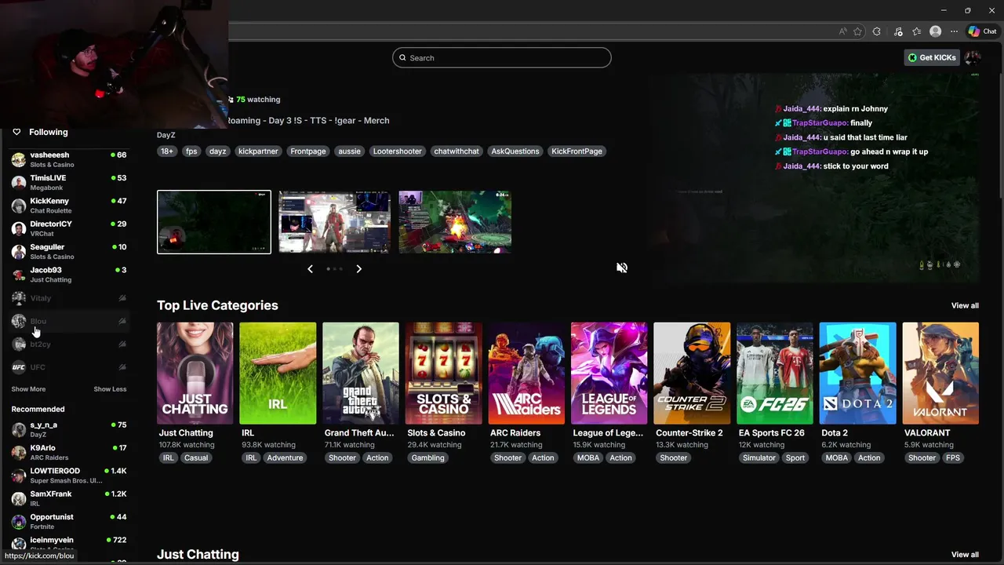Viewport: 1004px width, 565px height.
Task: Open offline UFC channel
Action: (69, 367)
